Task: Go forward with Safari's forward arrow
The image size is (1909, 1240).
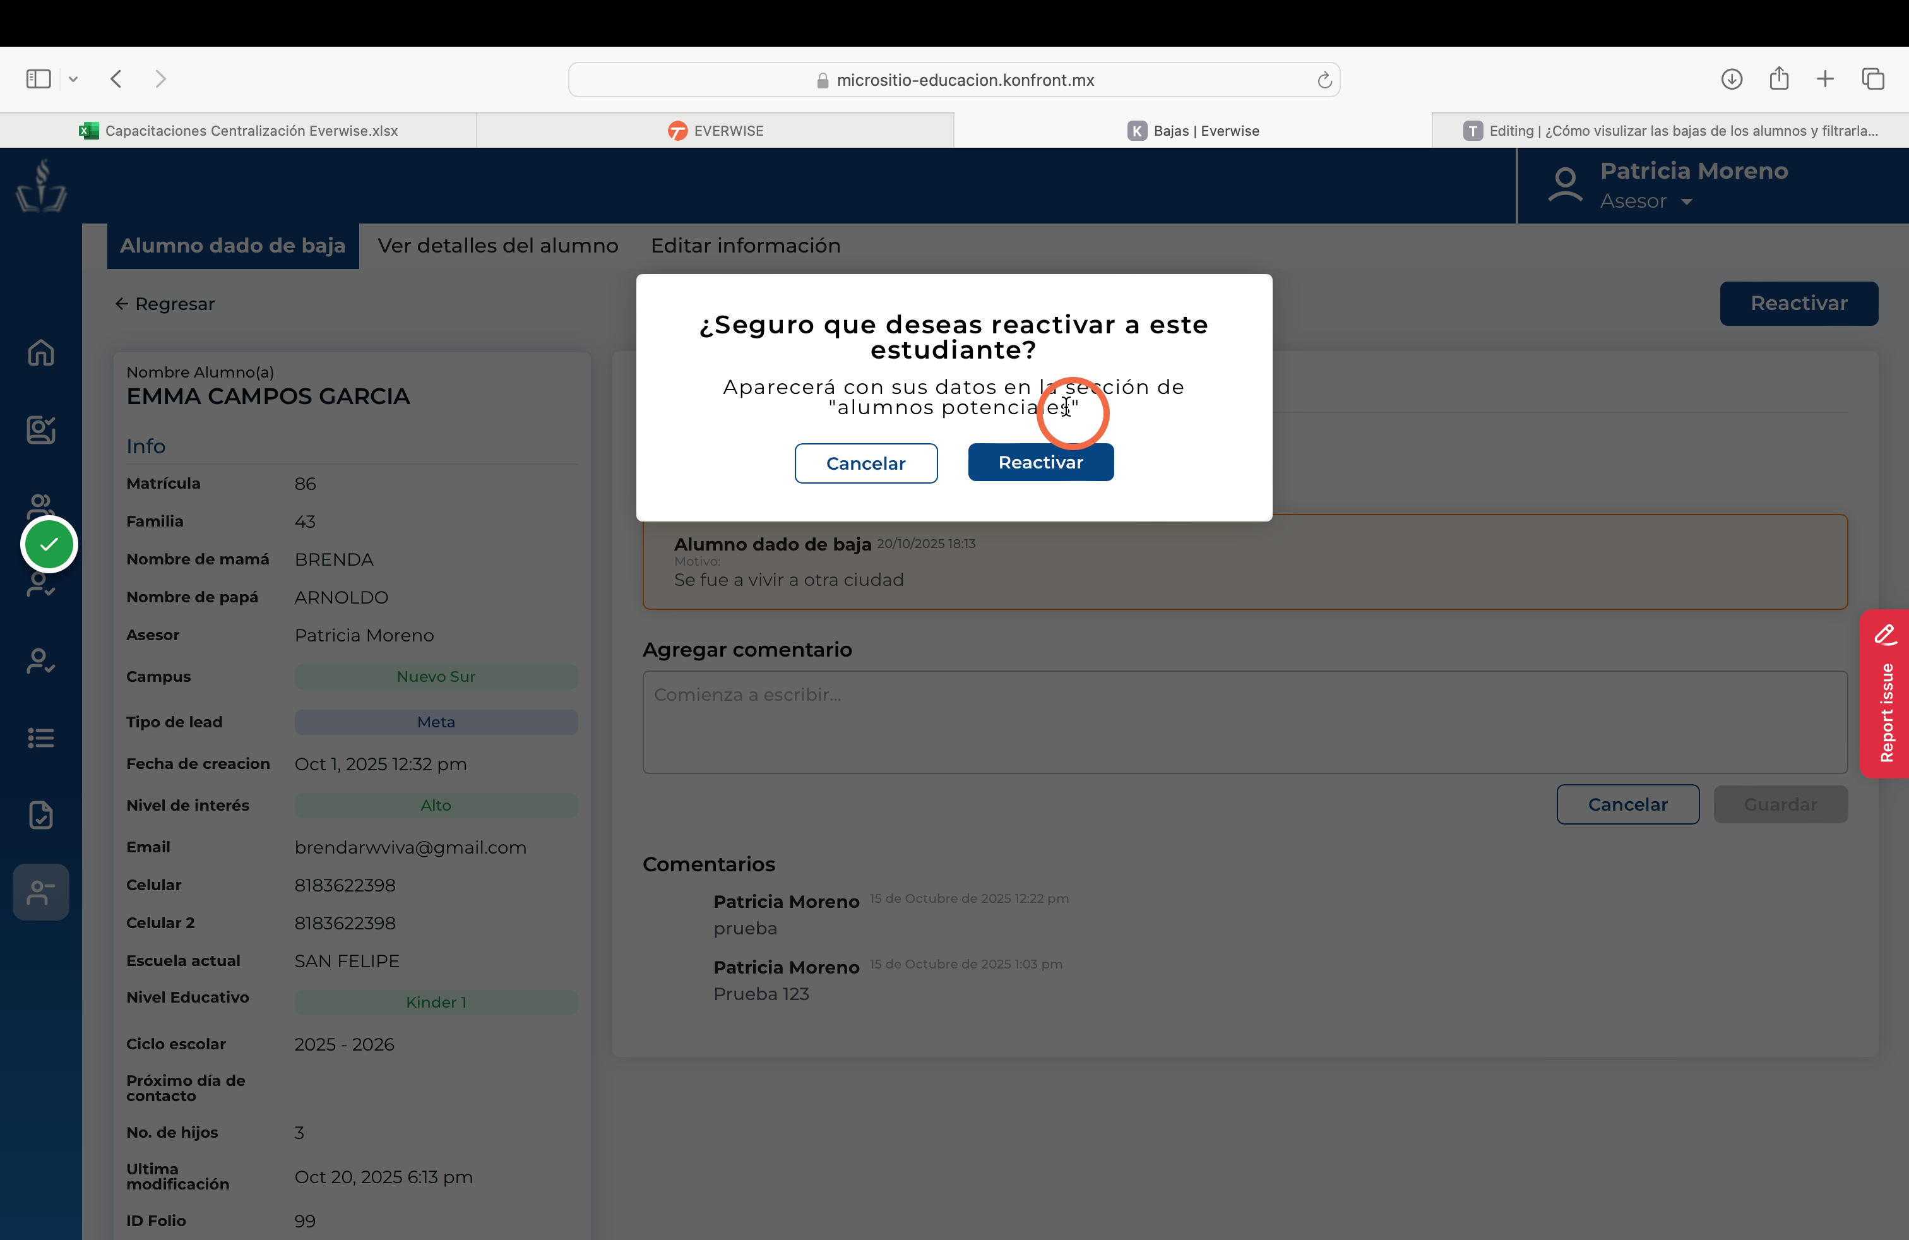Action: click(x=160, y=78)
